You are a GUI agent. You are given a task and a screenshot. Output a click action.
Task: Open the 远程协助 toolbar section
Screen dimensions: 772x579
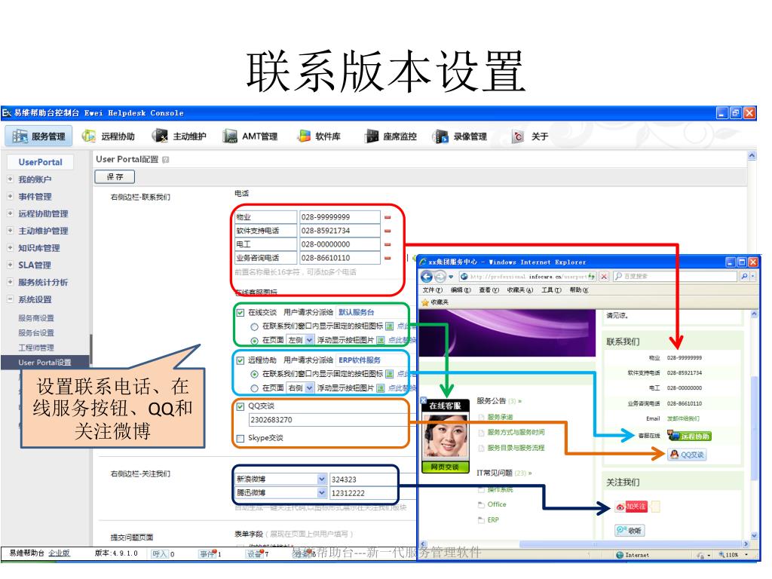tap(109, 136)
